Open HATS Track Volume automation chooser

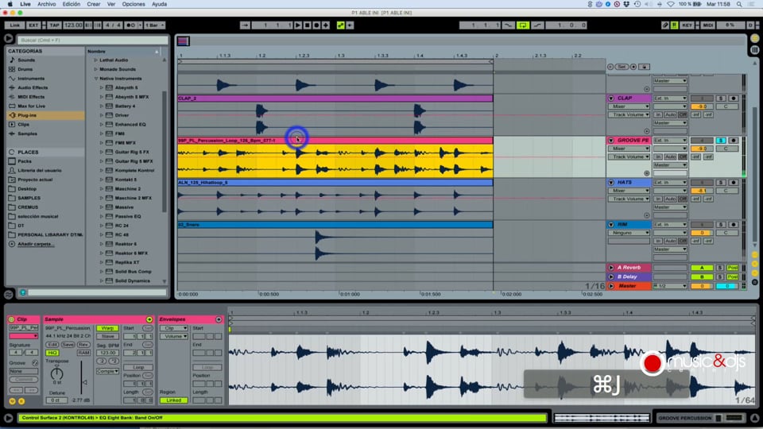point(629,199)
